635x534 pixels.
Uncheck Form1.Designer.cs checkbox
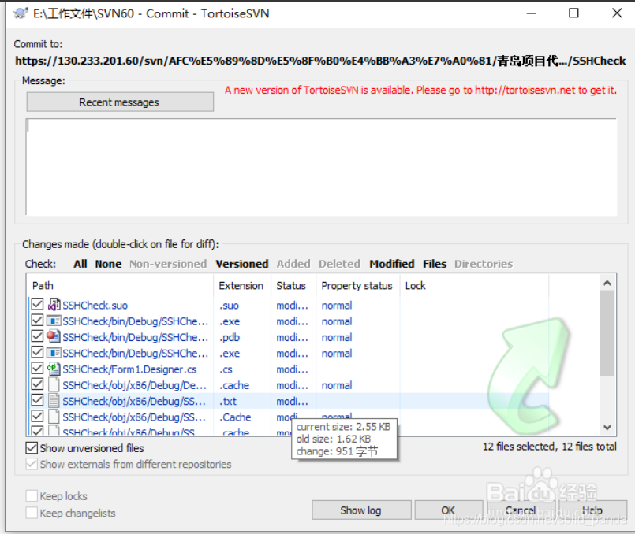[x=37, y=368]
